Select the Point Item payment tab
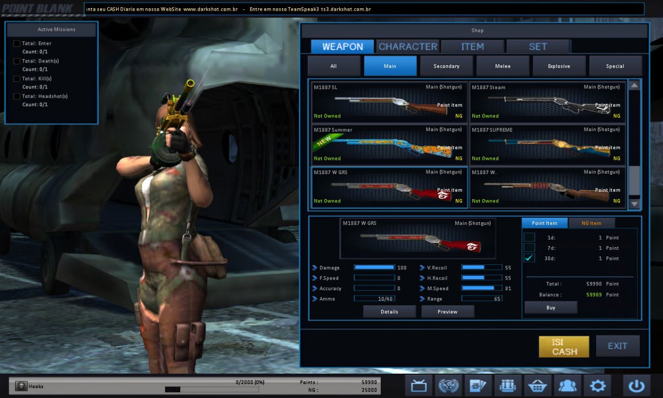663x398 pixels. [544, 223]
